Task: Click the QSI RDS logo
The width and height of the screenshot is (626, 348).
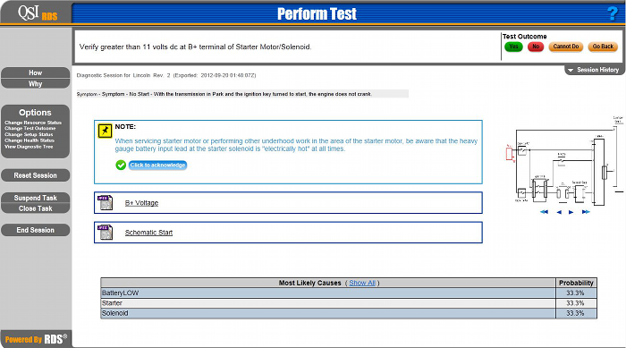Action: pos(38,13)
